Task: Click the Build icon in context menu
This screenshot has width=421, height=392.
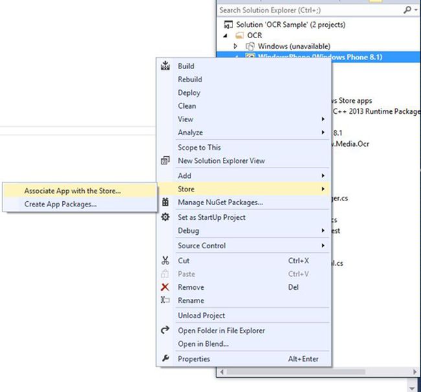Action: pyautogui.click(x=165, y=65)
